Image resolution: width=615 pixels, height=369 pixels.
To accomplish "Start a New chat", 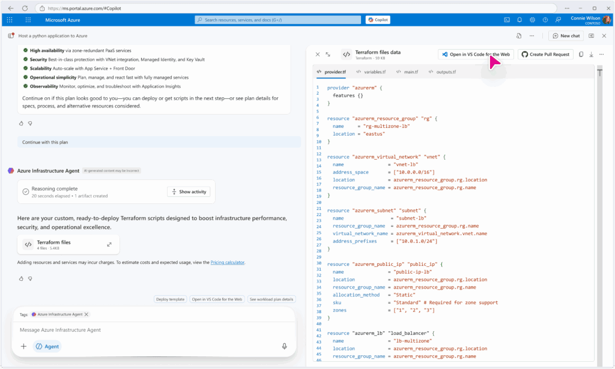I will point(566,35).
